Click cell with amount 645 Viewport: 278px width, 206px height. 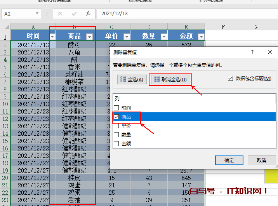(186, 178)
